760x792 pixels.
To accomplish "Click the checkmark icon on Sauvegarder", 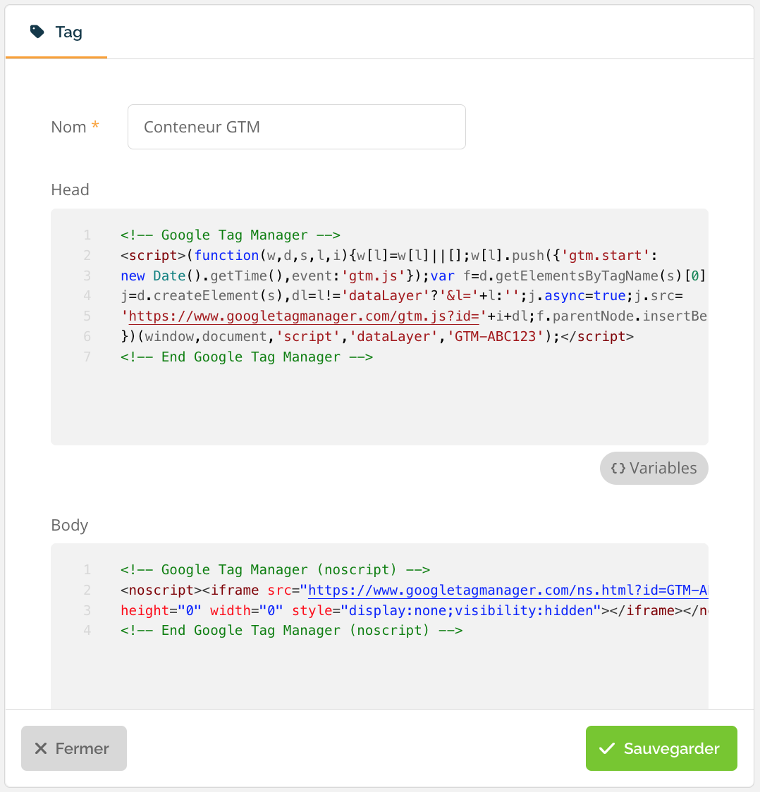I will click(x=607, y=748).
